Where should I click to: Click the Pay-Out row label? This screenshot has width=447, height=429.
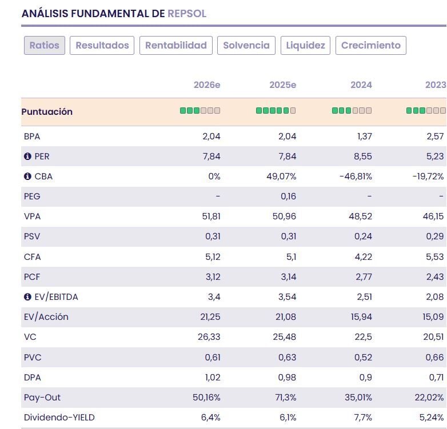(x=42, y=398)
